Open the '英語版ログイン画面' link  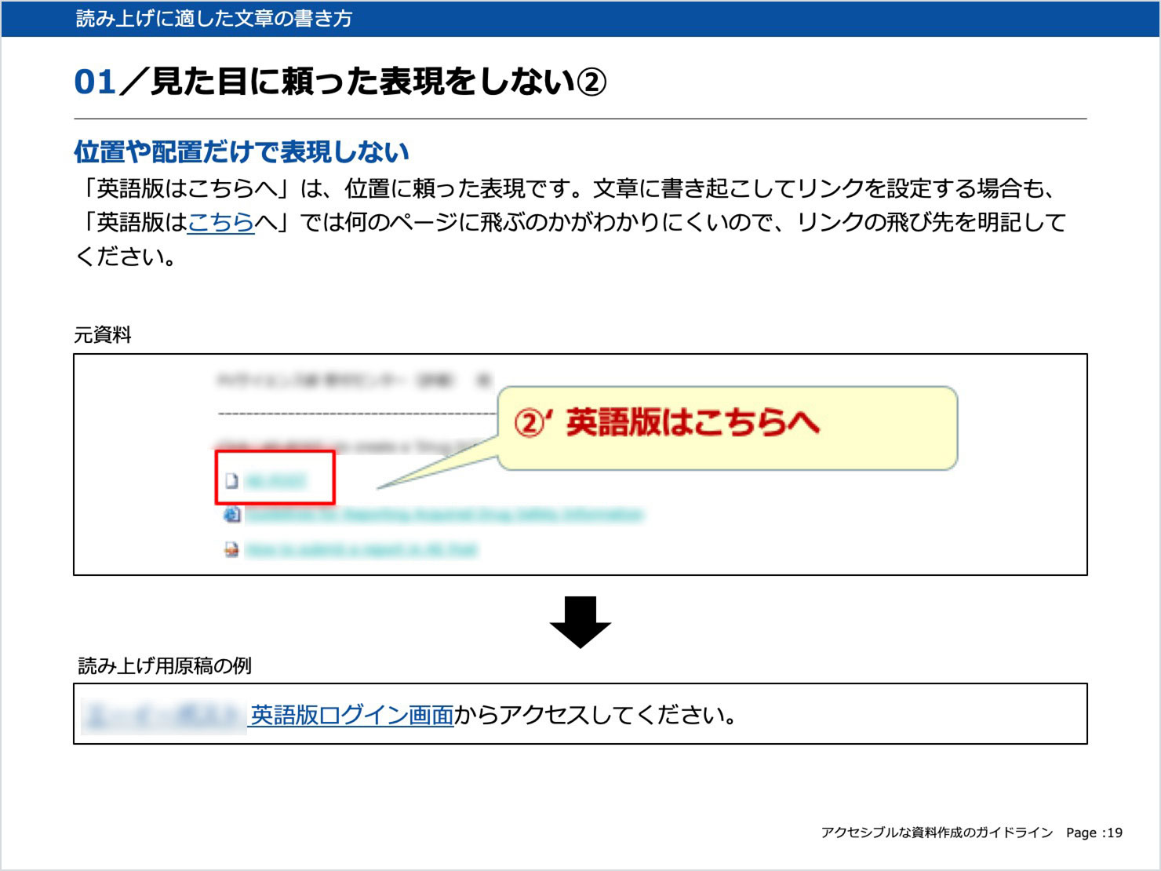pyautogui.click(x=351, y=715)
